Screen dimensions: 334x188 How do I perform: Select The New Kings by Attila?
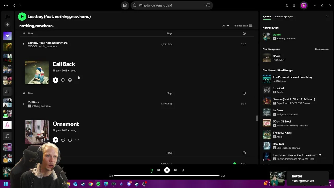click(x=295, y=135)
